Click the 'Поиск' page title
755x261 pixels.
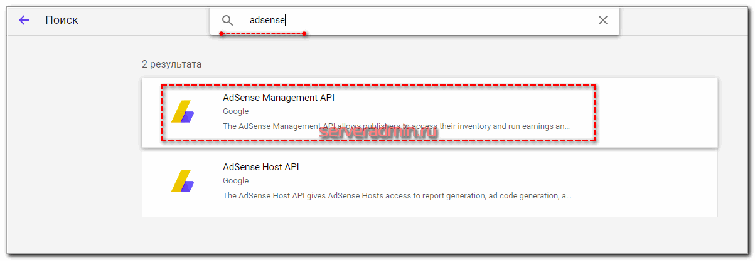pos(62,20)
